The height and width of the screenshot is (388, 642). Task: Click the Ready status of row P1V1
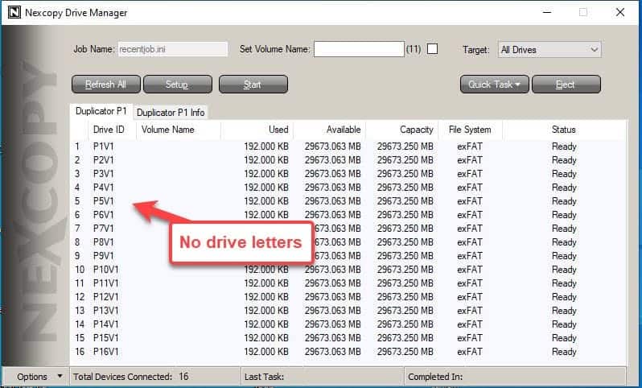pos(564,147)
